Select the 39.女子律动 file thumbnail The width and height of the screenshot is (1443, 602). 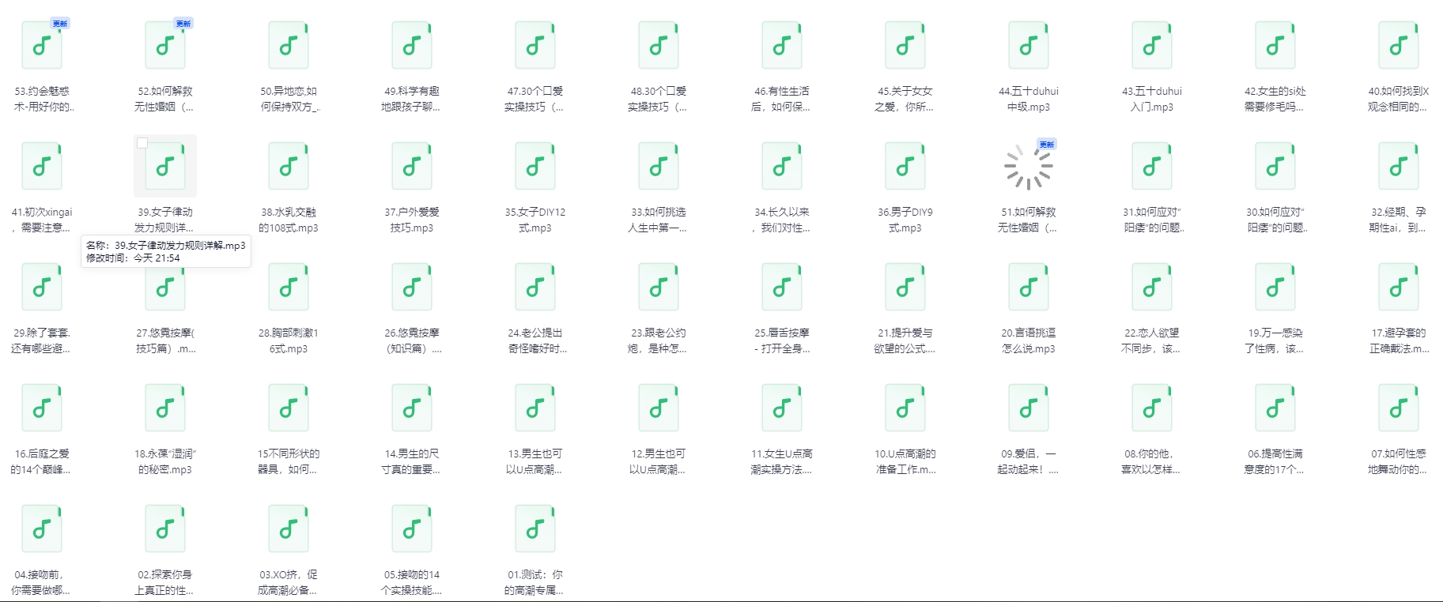pos(165,166)
